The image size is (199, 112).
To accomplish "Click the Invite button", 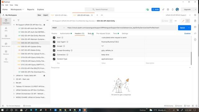I will 155,10.
